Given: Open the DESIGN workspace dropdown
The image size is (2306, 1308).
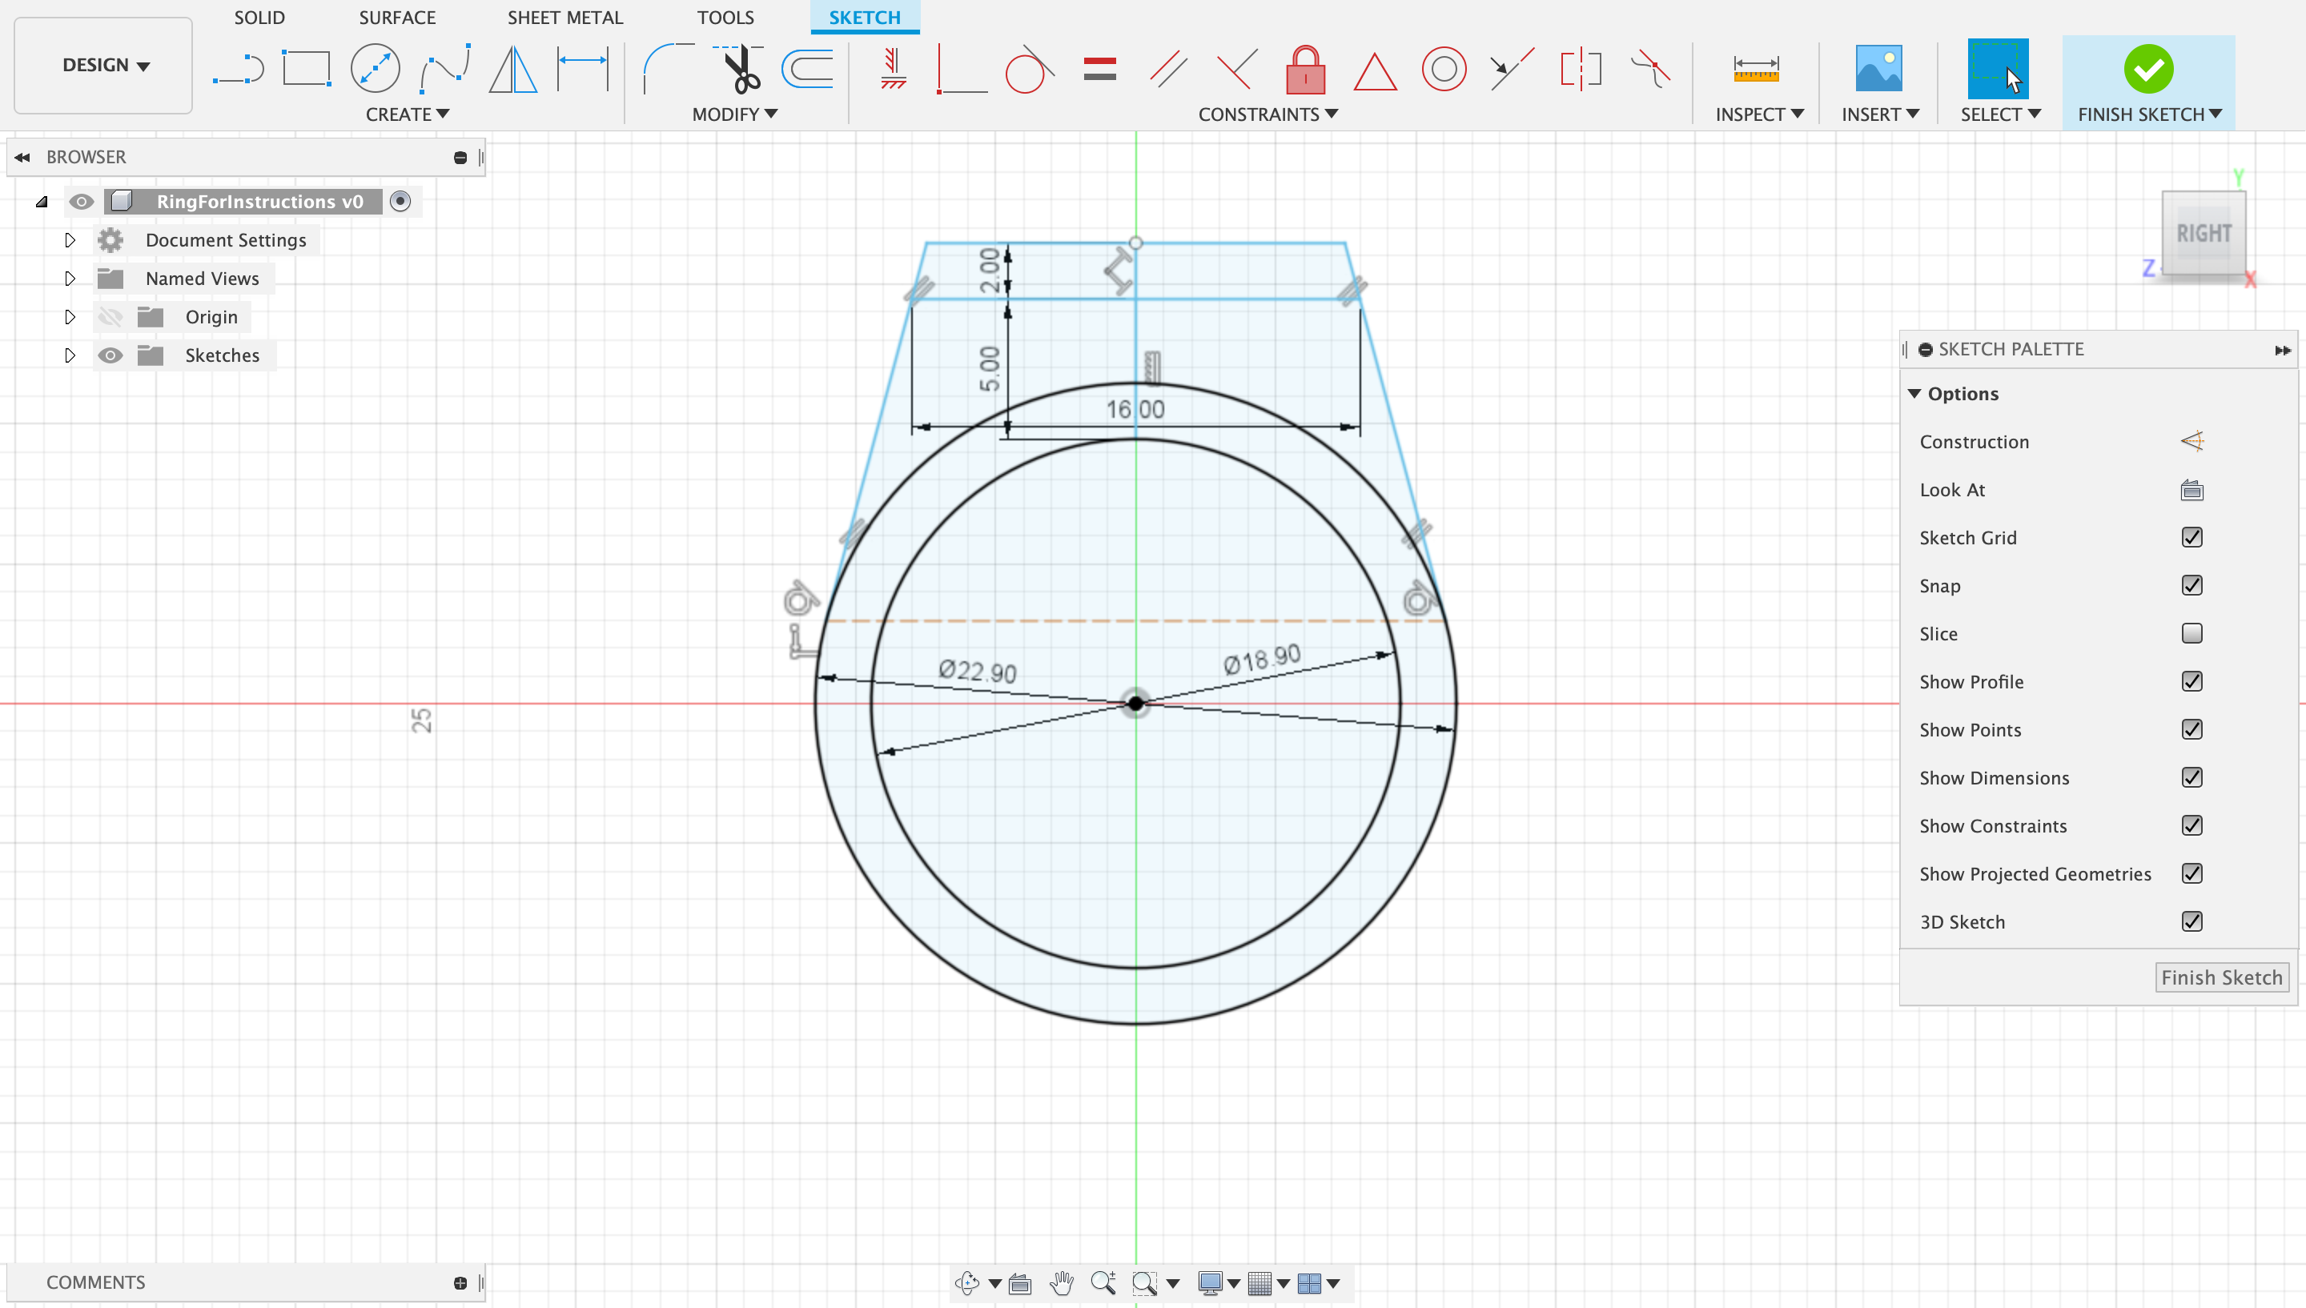Looking at the screenshot, I should pyautogui.click(x=104, y=66).
